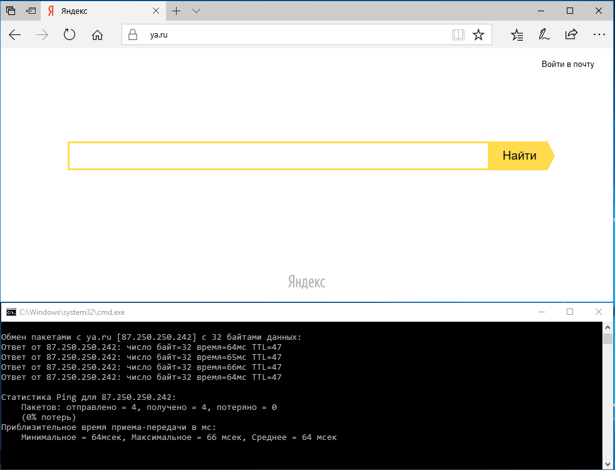
Task: Open reading view in address bar
Action: coord(458,35)
